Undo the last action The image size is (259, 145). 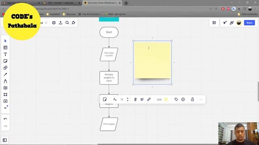[x=5, y=119]
